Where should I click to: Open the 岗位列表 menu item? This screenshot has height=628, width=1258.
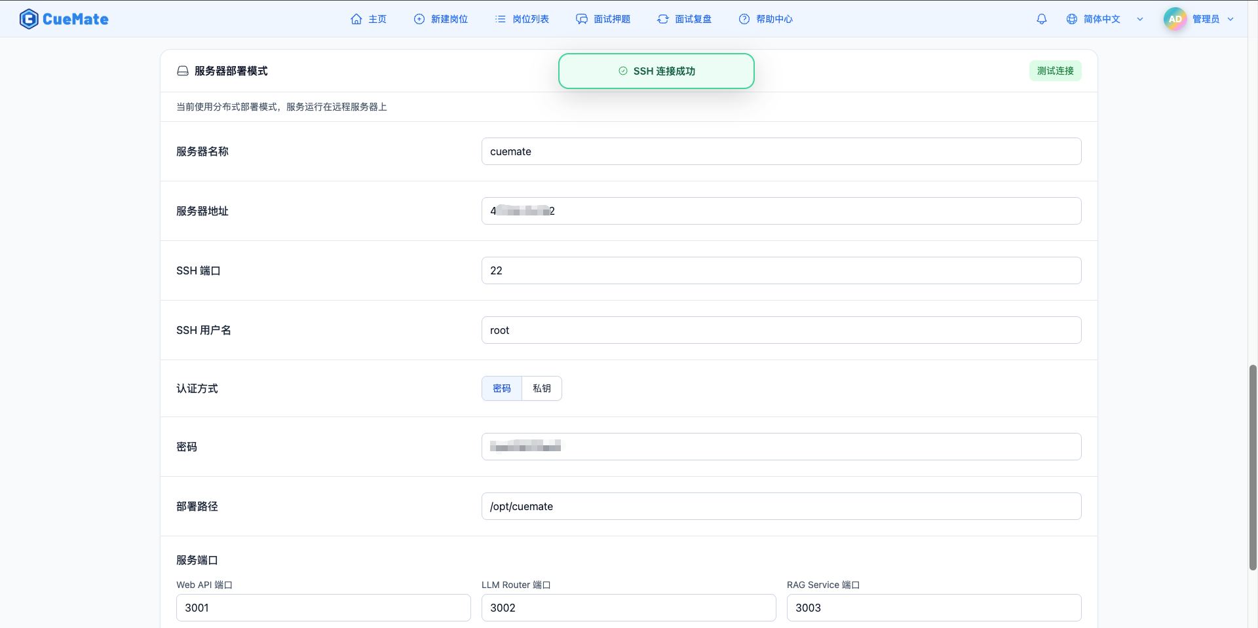pos(522,19)
